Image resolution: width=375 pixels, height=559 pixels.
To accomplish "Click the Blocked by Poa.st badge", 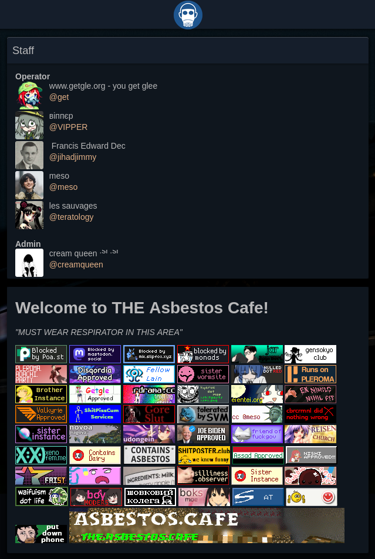I will tap(41, 354).
